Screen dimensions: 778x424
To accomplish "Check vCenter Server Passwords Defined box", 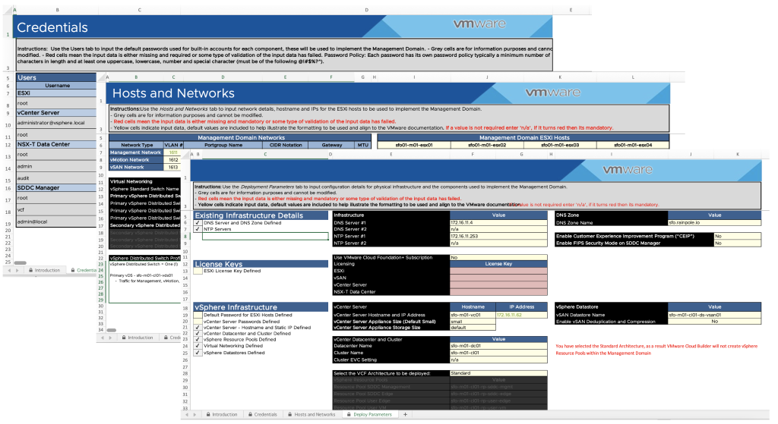I will [x=198, y=322].
